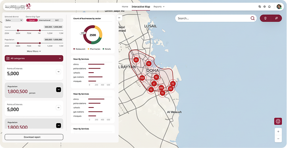Click the map cluster marker labeled 35

(170, 89)
